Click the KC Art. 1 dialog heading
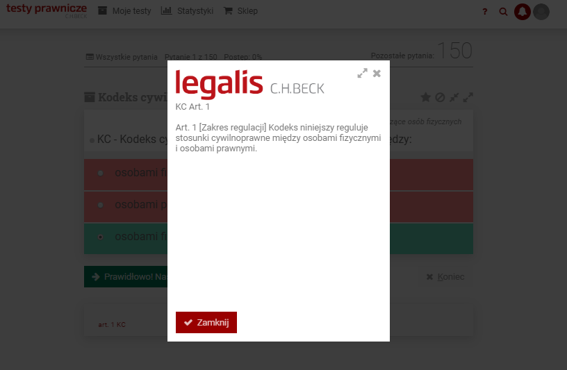 192,107
